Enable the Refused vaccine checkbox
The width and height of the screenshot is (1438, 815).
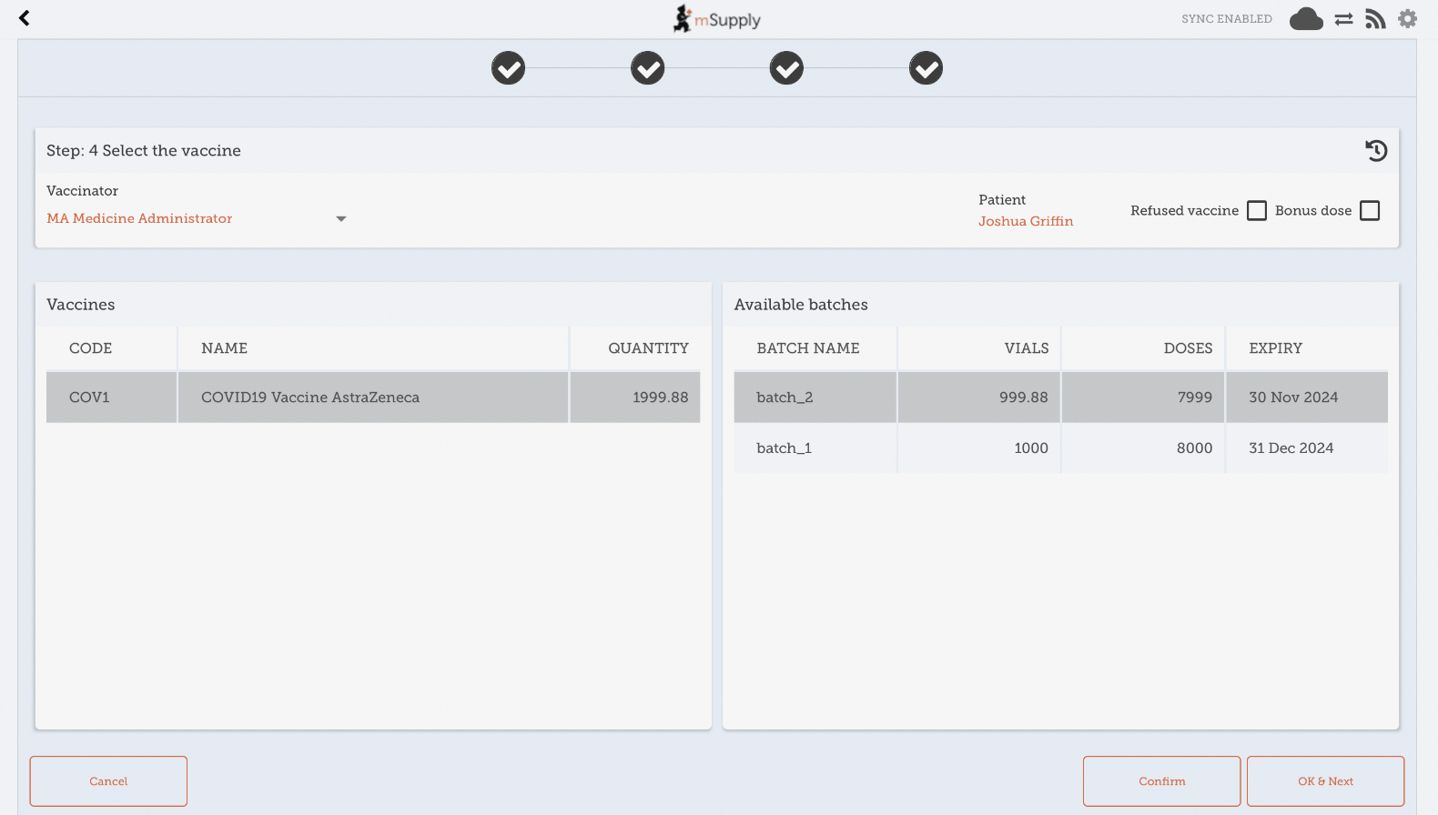pyautogui.click(x=1256, y=211)
